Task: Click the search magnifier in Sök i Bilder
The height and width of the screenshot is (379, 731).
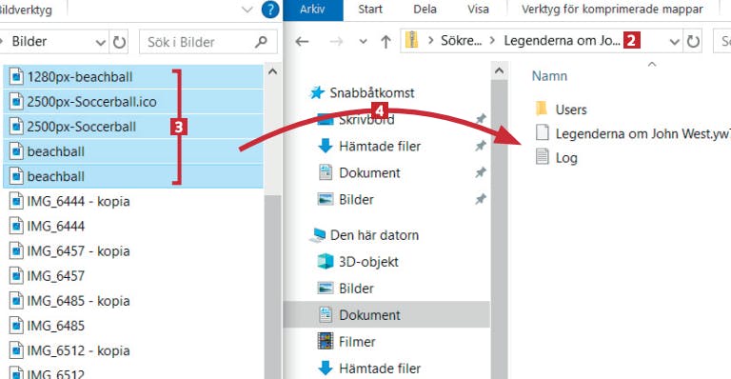Action: pyautogui.click(x=261, y=42)
